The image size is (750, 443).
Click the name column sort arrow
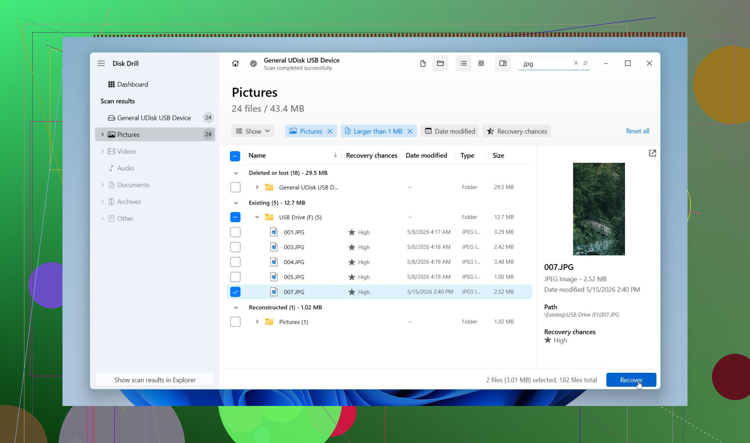[x=335, y=155]
